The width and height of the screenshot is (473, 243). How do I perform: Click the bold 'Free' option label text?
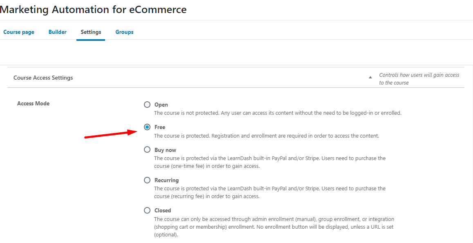point(160,127)
